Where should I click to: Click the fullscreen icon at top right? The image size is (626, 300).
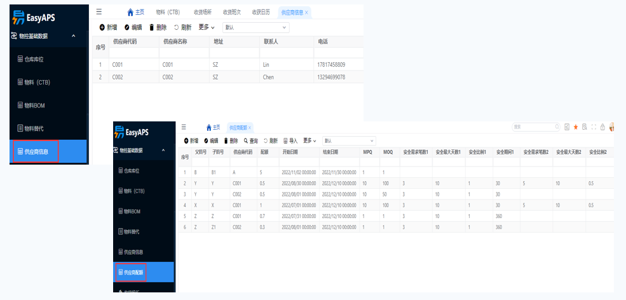pyautogui.click(x=594, y=127)
